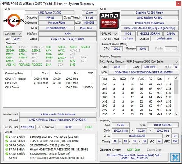Click the Prod. Unit field
The image size is (182, 164).
86,28
